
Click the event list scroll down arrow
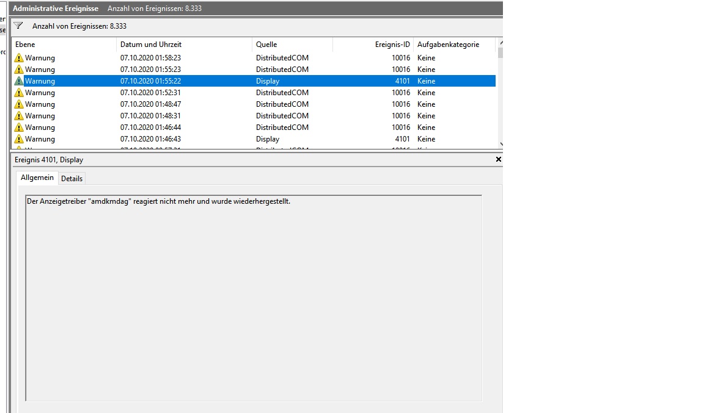(501, 145)
